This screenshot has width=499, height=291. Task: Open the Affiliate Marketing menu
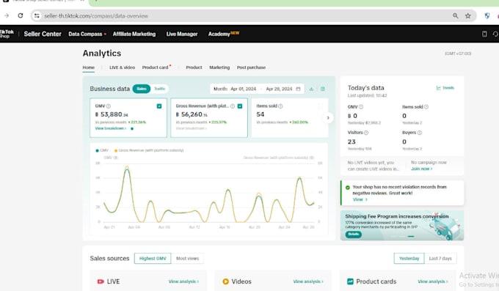(x=134, y=34)
